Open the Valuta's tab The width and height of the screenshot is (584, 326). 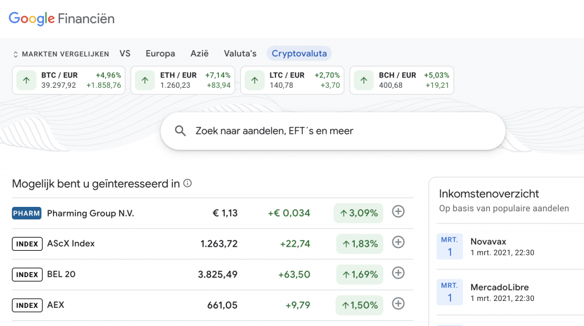[240, 54]
